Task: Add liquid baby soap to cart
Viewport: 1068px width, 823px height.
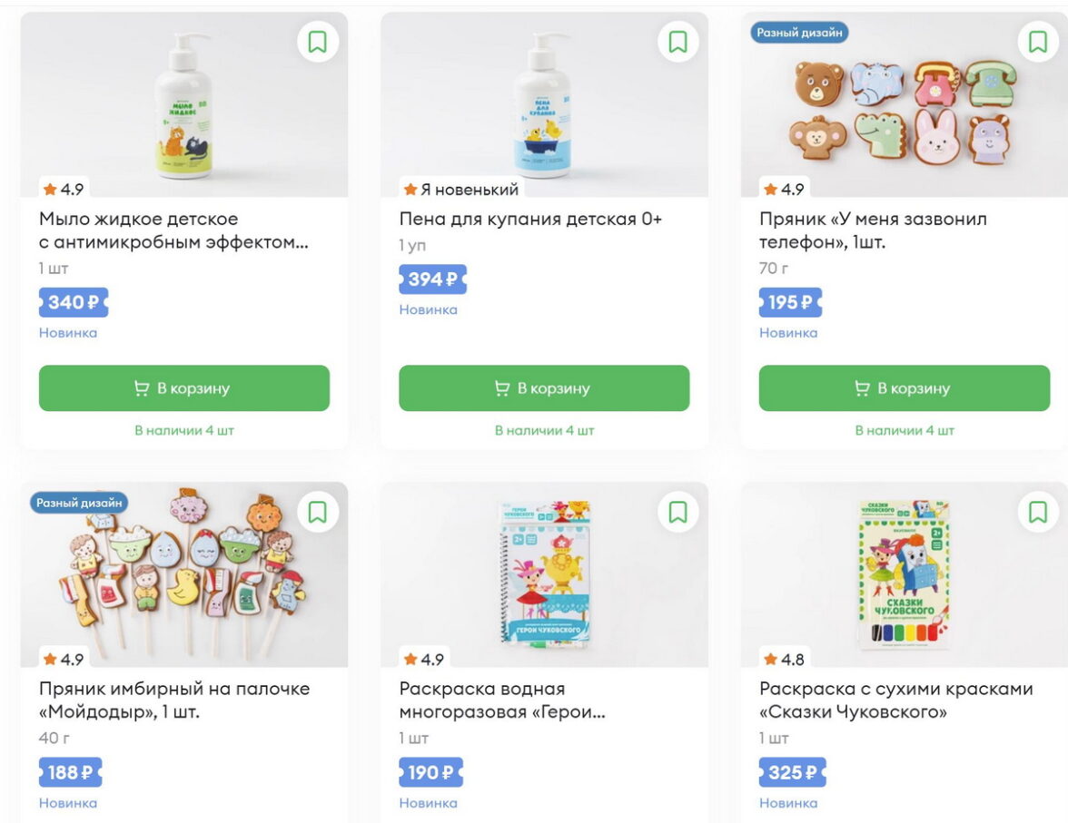Action: tap(184, 388)
